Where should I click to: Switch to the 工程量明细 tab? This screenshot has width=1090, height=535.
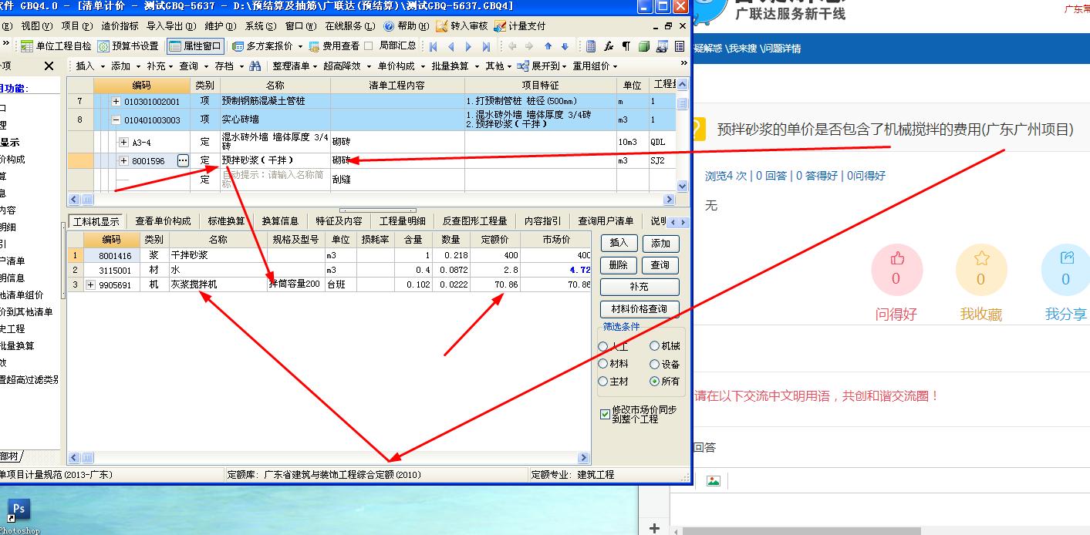(402, 220)
